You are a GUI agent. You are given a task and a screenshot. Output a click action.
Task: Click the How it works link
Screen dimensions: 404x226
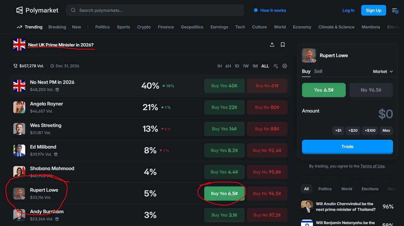coord(273,10)
